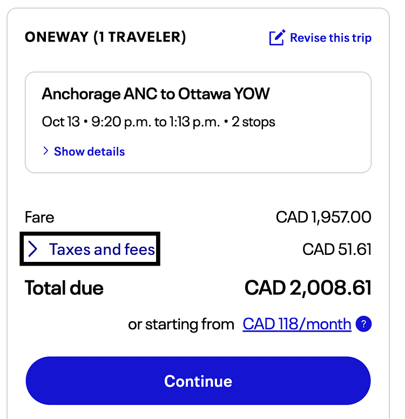Show details of the Anchorage to Ottawa flight
Screen dimensions: 405x419
(89, 152)
